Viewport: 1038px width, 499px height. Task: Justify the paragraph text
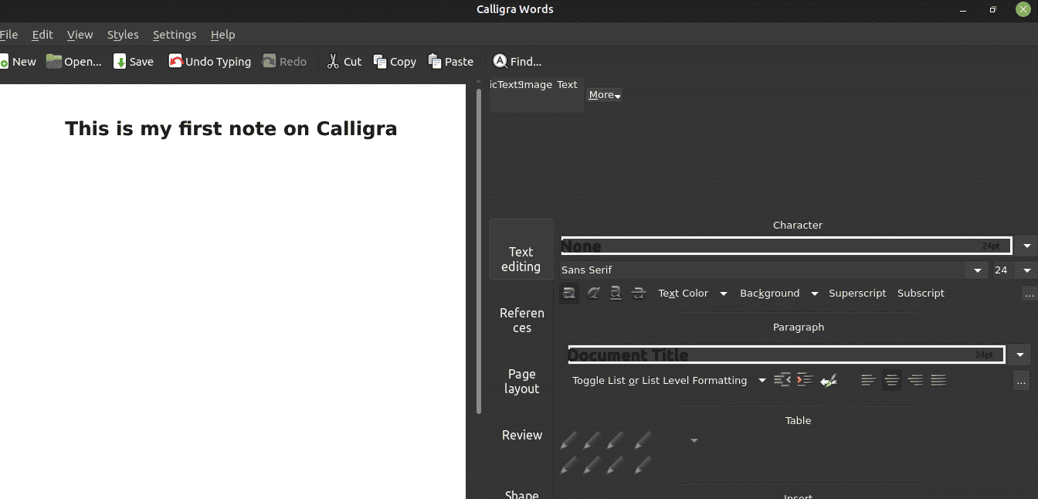coord(938,380)
